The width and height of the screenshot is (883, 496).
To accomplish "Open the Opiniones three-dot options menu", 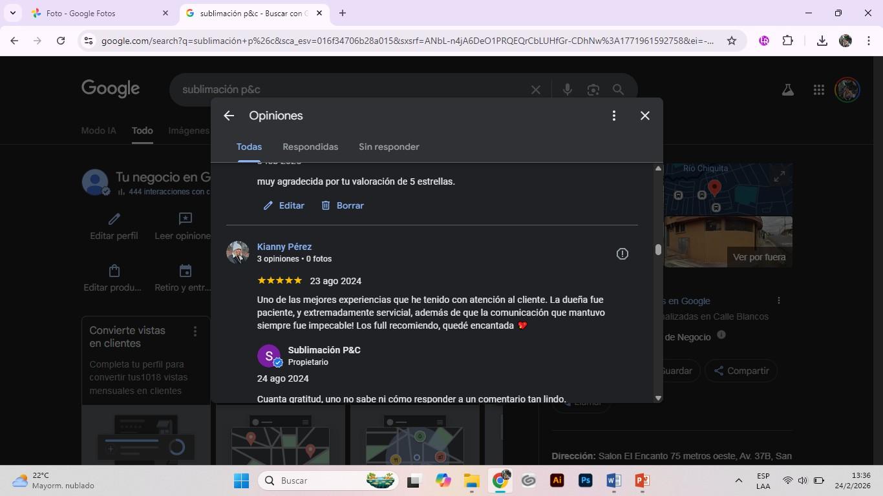I will tap(614, 116).
